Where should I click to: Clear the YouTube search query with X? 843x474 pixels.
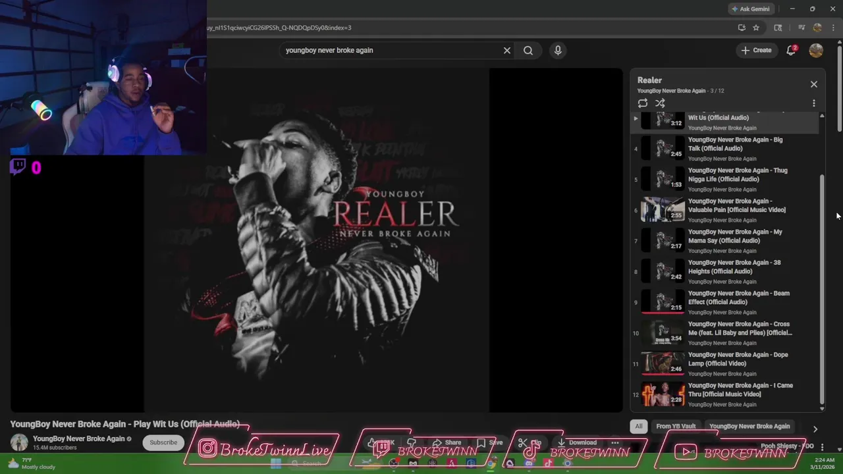507,50
